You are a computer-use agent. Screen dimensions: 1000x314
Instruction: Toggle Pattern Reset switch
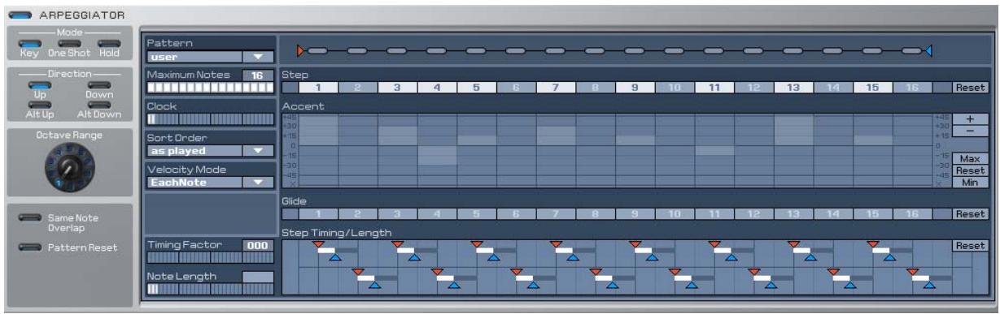(31, 247)
